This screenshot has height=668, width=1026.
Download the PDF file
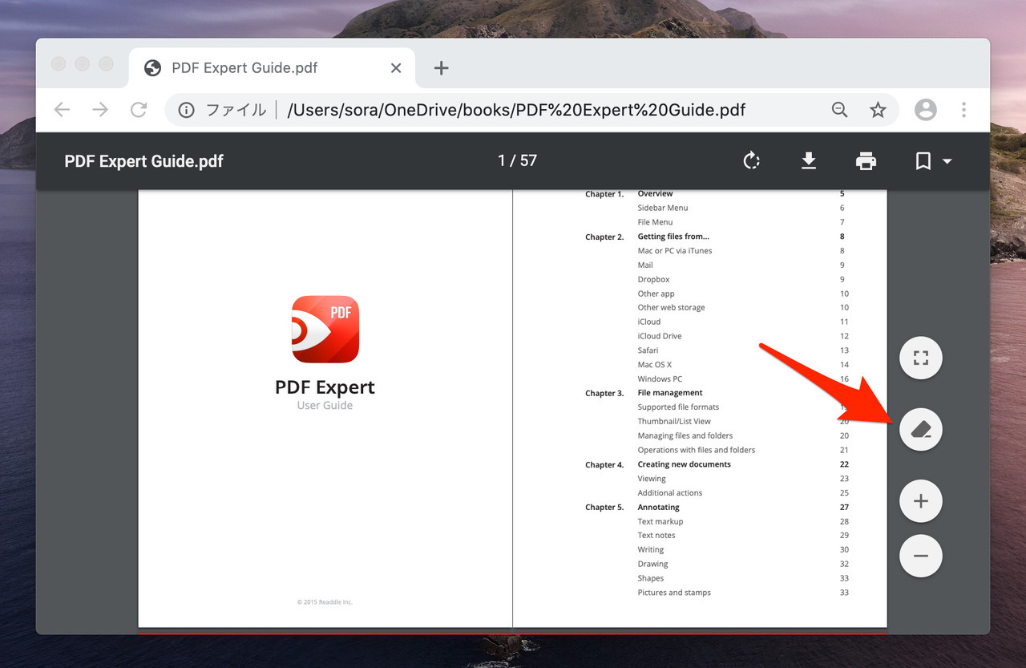(809, 161)
